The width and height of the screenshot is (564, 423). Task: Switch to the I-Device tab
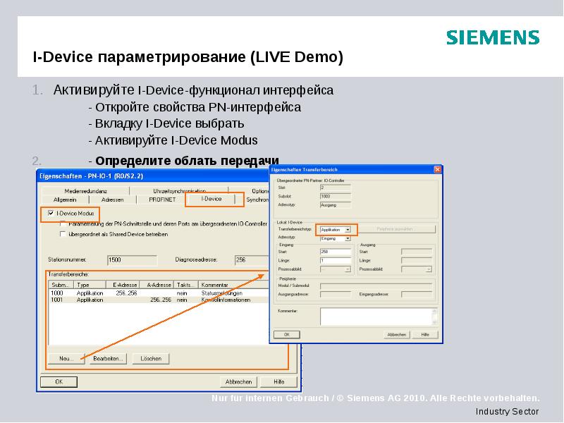[x=212, y=198]
